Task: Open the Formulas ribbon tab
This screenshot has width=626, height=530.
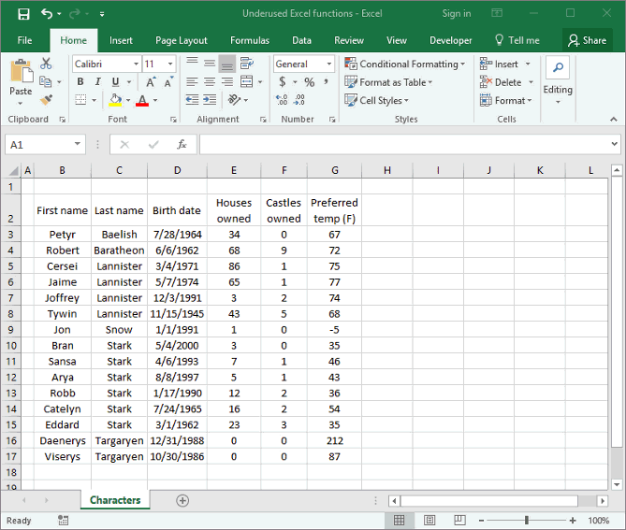Action: point(249,40)
